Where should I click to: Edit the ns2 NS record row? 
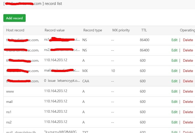[x=174, y=50]
